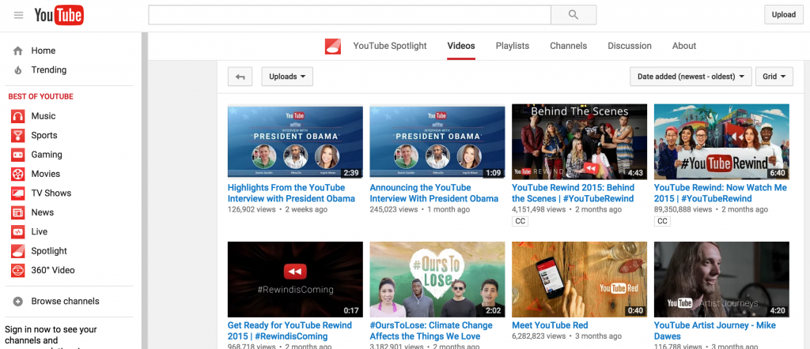Image resolution: width=810 pixels, height=349 pixels.
Task: Open Spotlight category link
Action: click(x=49, y=251)
